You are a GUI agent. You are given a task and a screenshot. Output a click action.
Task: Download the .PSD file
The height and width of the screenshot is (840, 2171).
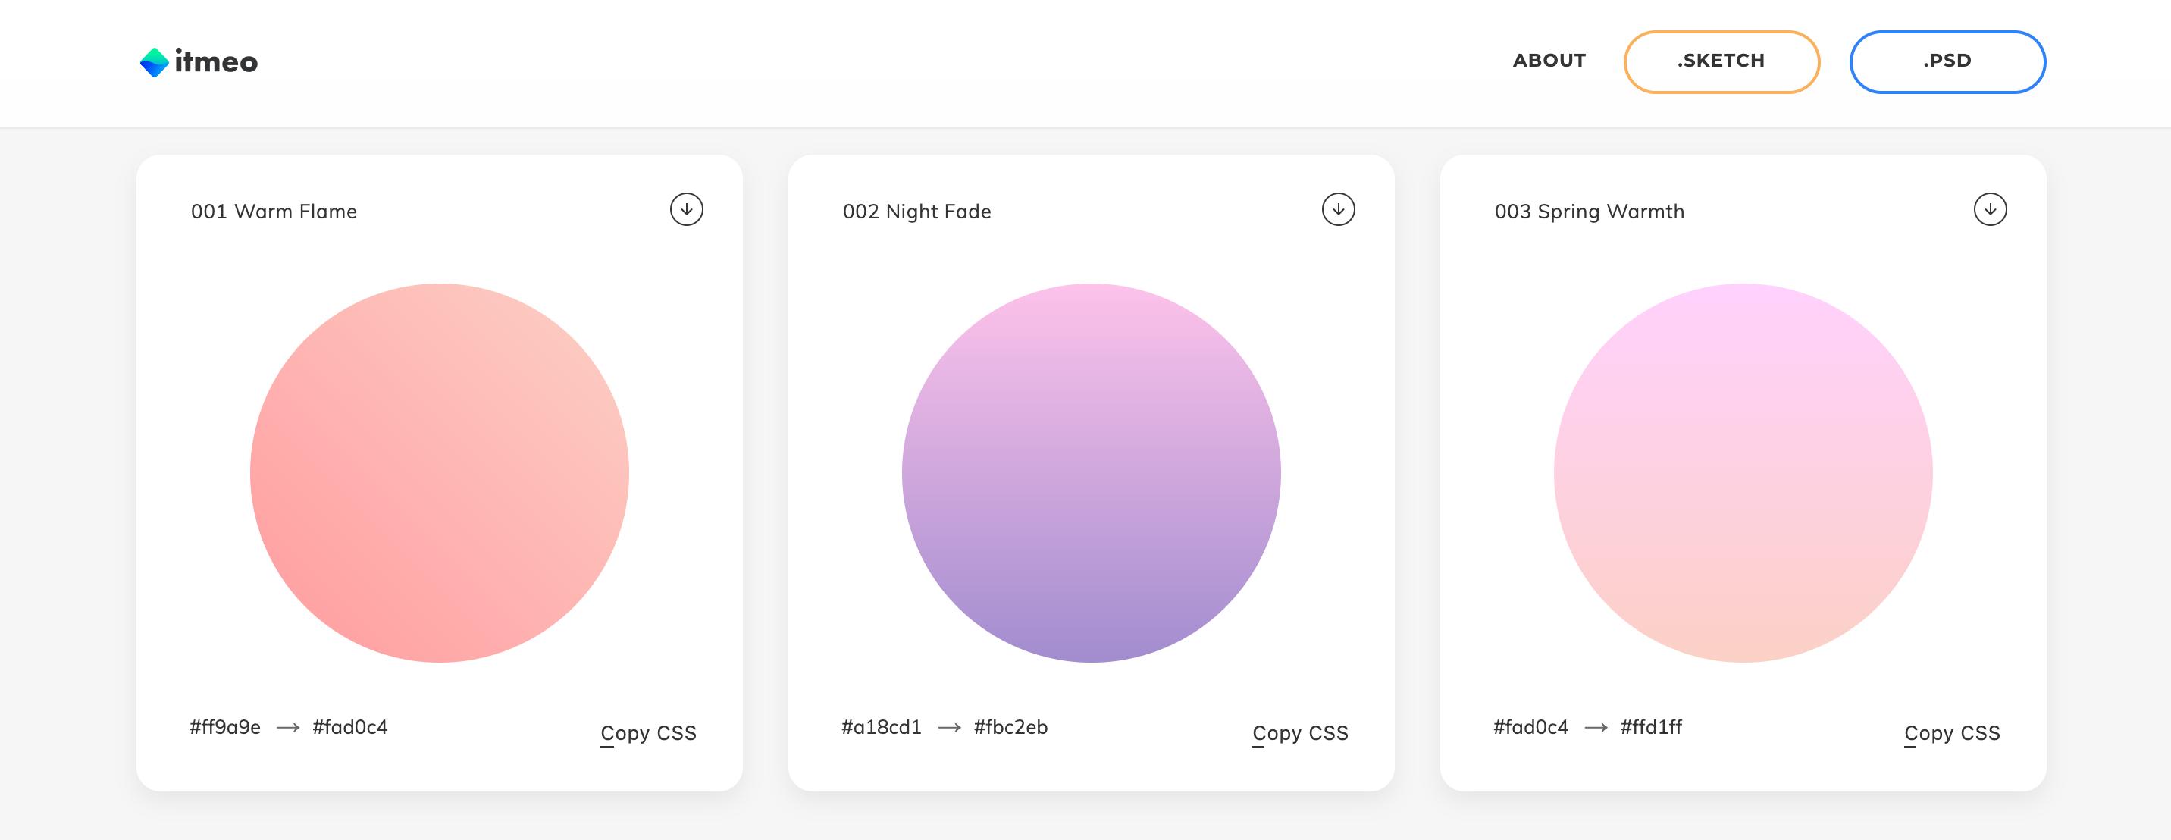point(1947,61)
